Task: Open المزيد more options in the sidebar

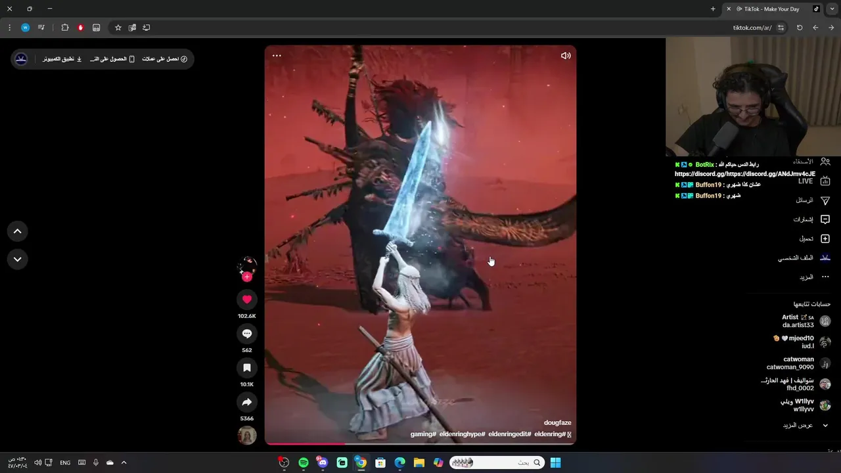Action: click(814, 277)
